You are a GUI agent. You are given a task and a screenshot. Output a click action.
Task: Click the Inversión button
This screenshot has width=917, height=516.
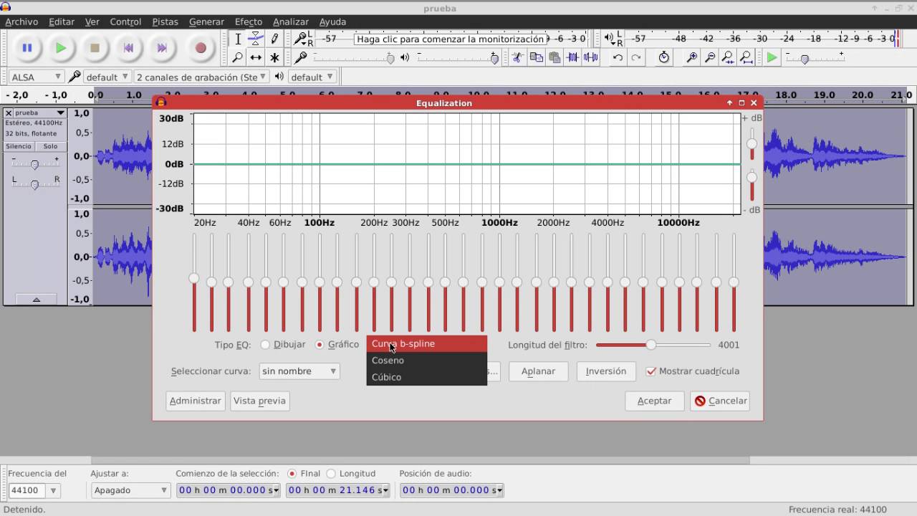pos(606,371)
